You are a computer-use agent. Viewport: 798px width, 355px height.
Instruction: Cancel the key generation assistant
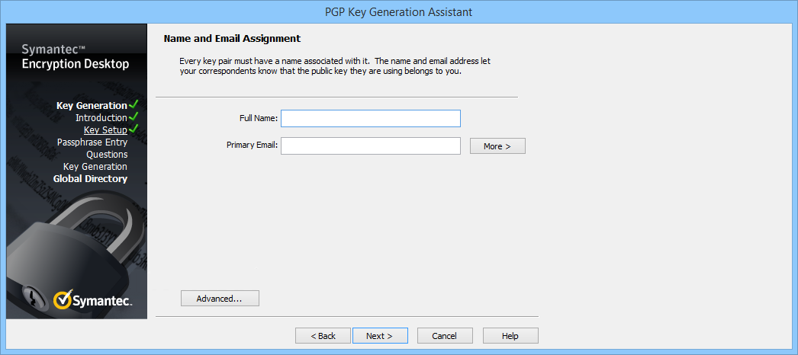tap(445, 336)
